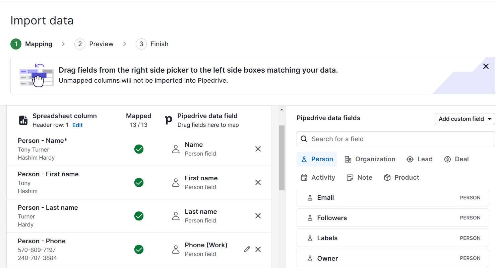
Task: Click green mapped checkmark for Person - Phone
Action: point(139,250)
